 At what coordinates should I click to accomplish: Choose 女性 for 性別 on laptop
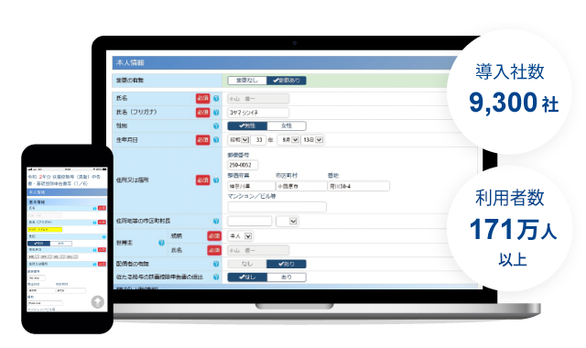click(287, 126)
